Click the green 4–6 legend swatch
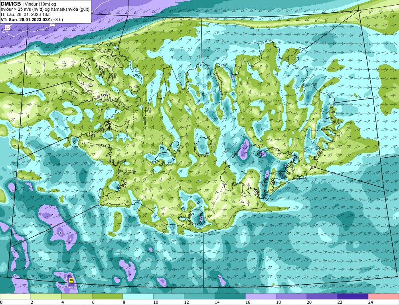 (77, 297)
